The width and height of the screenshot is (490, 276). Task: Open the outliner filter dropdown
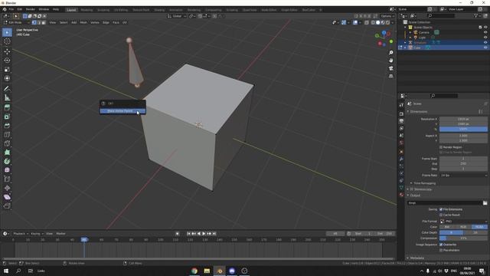(x=477, y=15)
